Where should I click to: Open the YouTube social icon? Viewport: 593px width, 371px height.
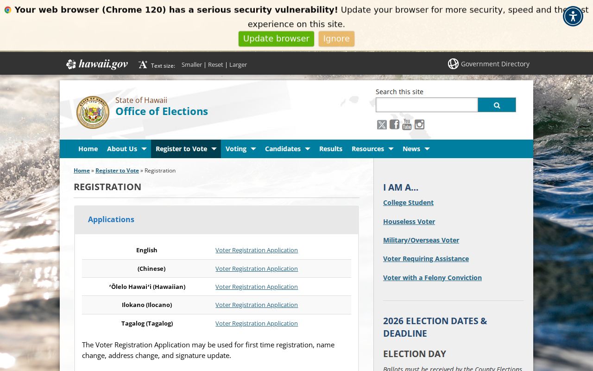click(x=407, y=124)
